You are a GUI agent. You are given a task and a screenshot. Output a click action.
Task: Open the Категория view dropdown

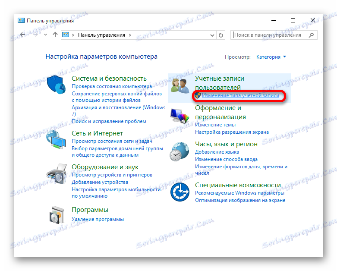coord(271,57)
